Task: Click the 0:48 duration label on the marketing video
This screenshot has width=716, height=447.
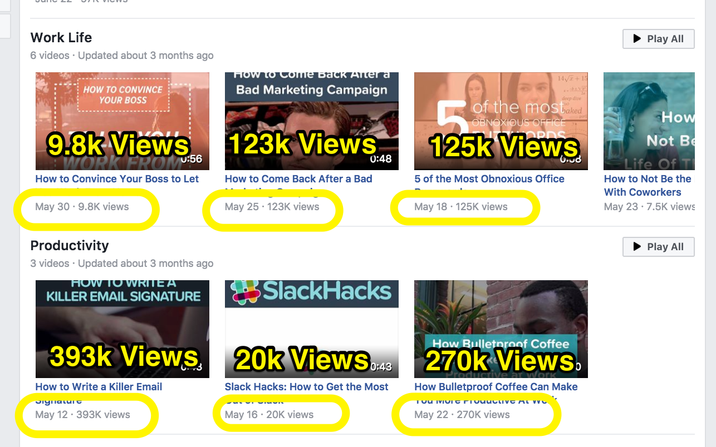Action: coord(382,159)
